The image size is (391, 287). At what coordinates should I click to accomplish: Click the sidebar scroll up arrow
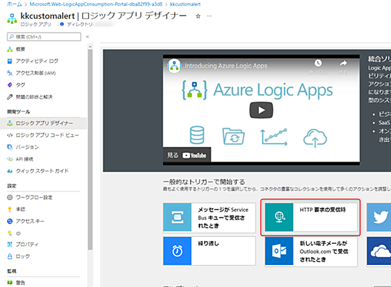pos(90,47)
